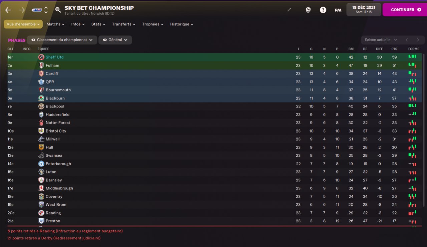Toggle eye icon on Général filter
The image size is (427, 247).
(x=105, y=40)
